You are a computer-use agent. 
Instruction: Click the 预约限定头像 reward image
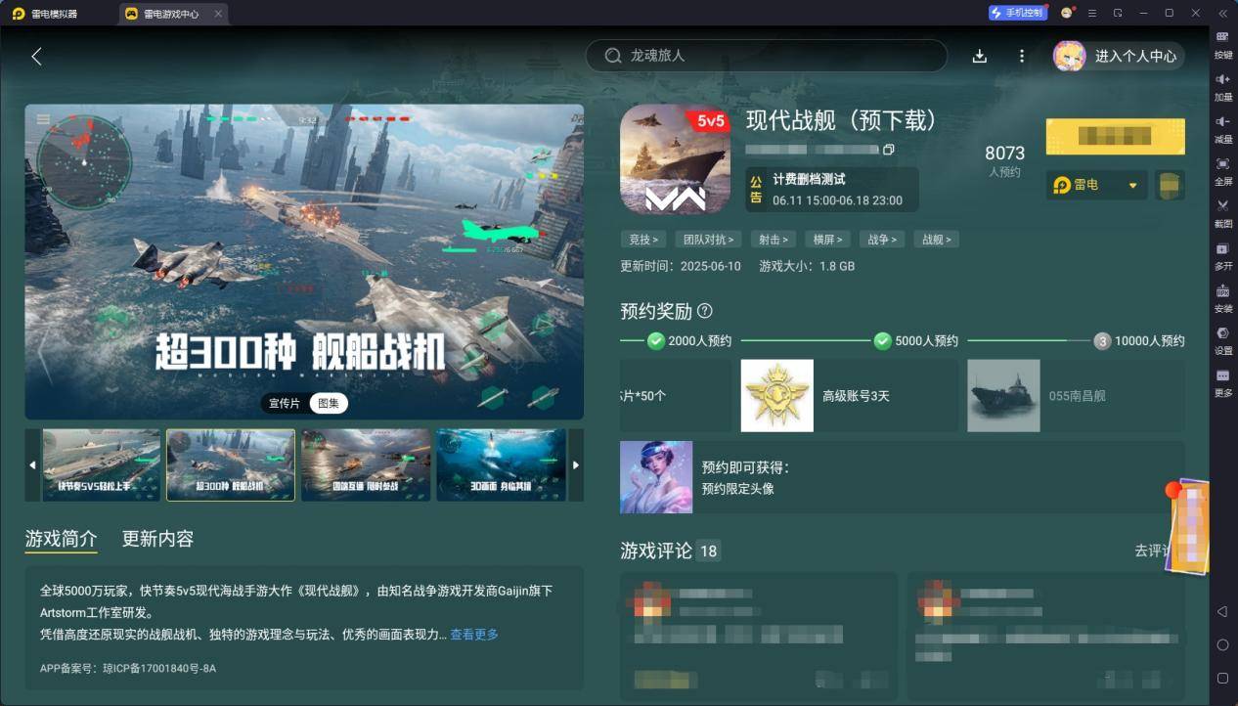pyautogui.click(x=656, y=477)
